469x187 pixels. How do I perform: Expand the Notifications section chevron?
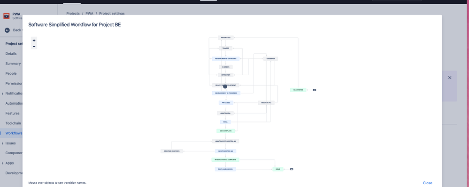coord(3,93)
